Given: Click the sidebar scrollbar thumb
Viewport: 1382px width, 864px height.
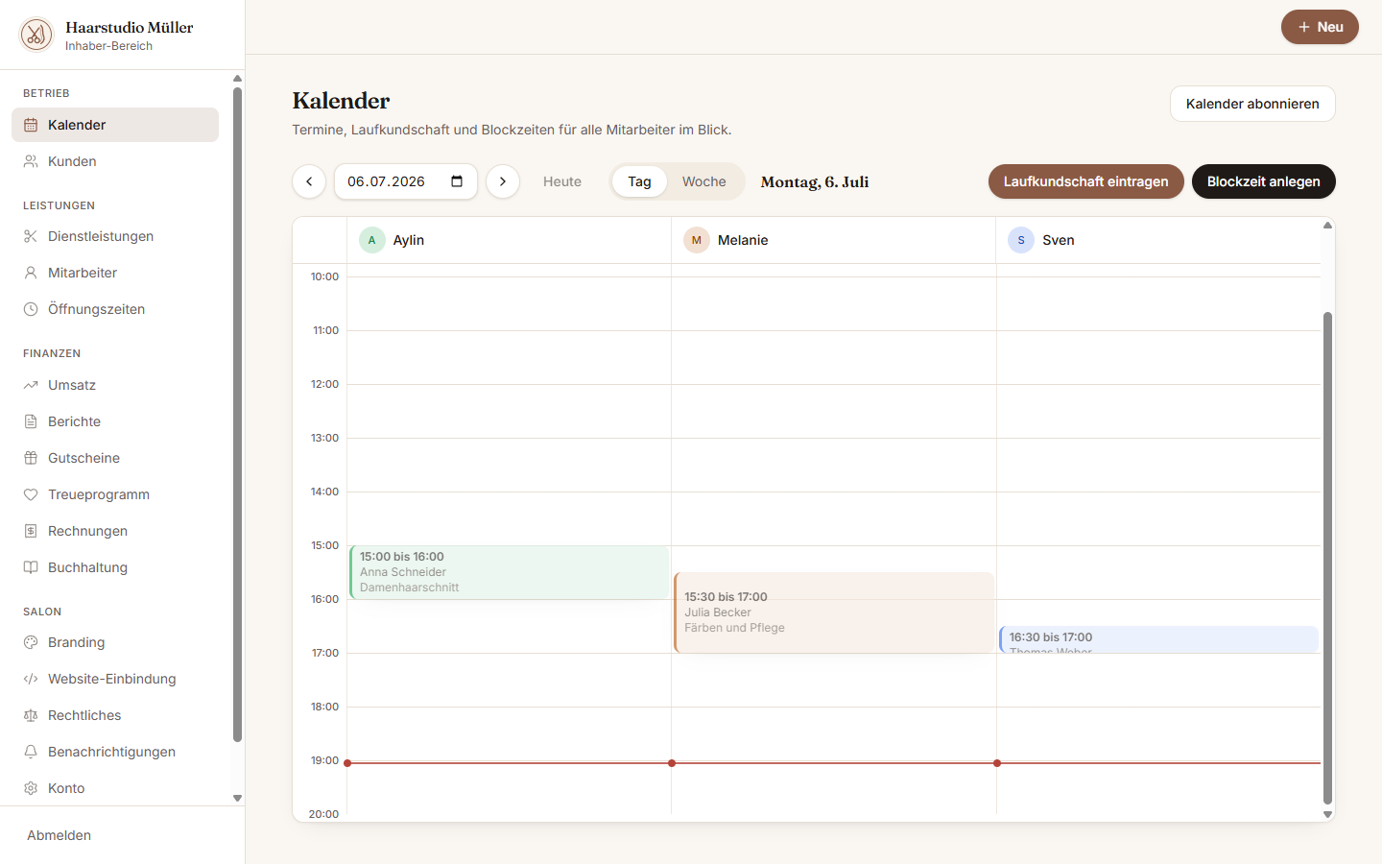Looking at the screenshot, I should [237, 415].
